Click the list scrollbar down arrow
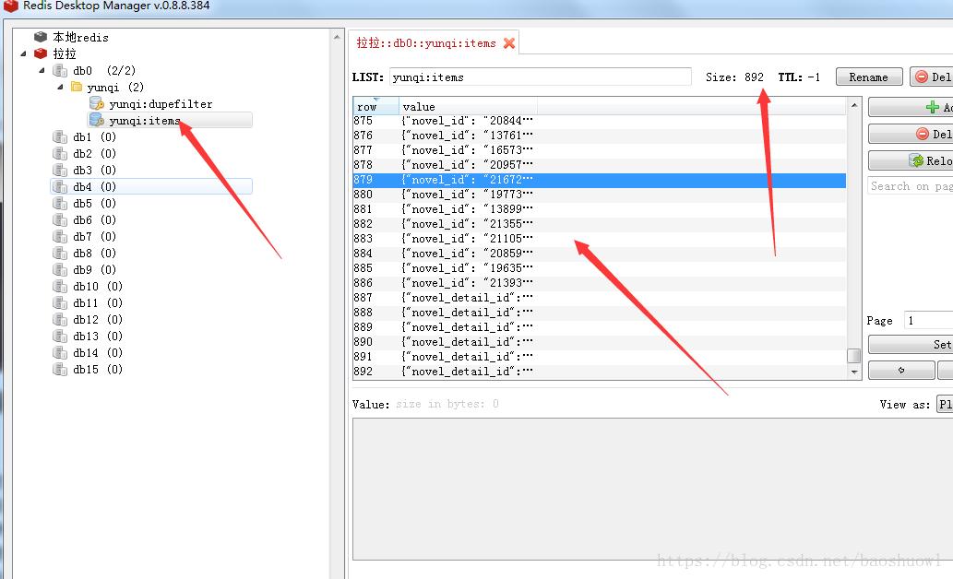Screen dimensions: 953x579 (x=854, y=372)
